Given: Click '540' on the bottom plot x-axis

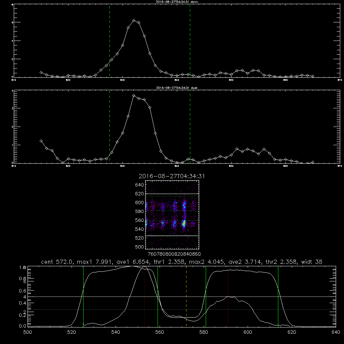Looking at the screenshot, I should point(116,332).
